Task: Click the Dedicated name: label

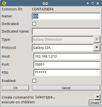Action: click(15, 31)
